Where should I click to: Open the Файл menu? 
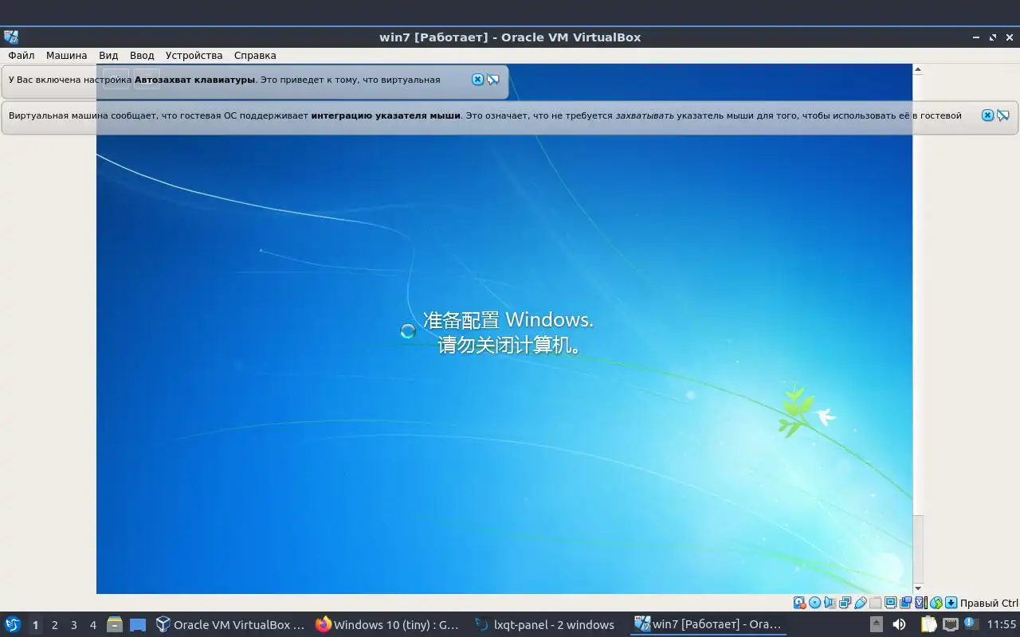[x=22, y=56]
